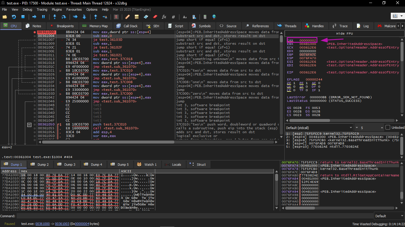
Task: Collapse the function block at 00361050
Action: click(x=29, y=125)
